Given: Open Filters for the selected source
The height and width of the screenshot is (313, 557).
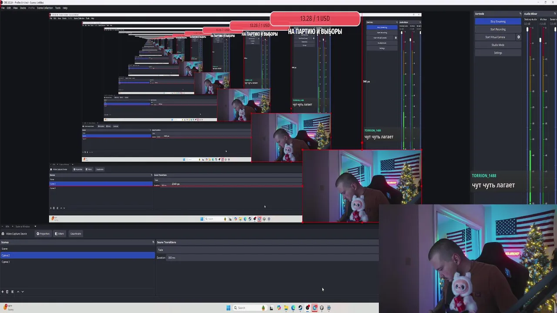Looking at the screenshot, I should (60, 233).
